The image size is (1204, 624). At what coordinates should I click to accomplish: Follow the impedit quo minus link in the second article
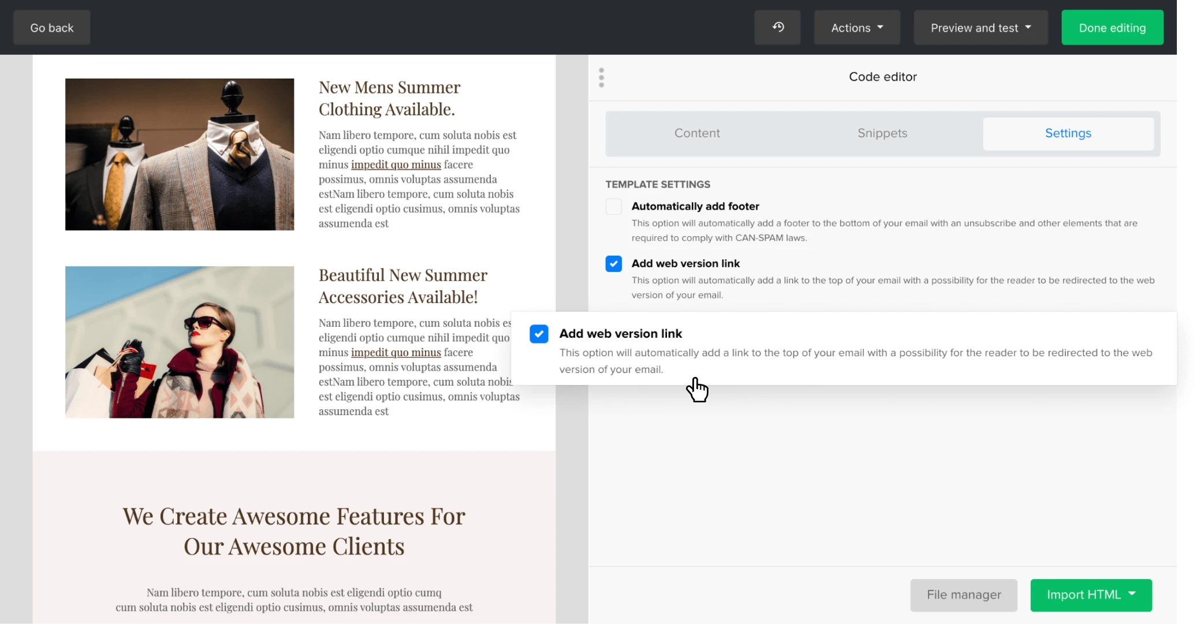(x=396, y=352)
